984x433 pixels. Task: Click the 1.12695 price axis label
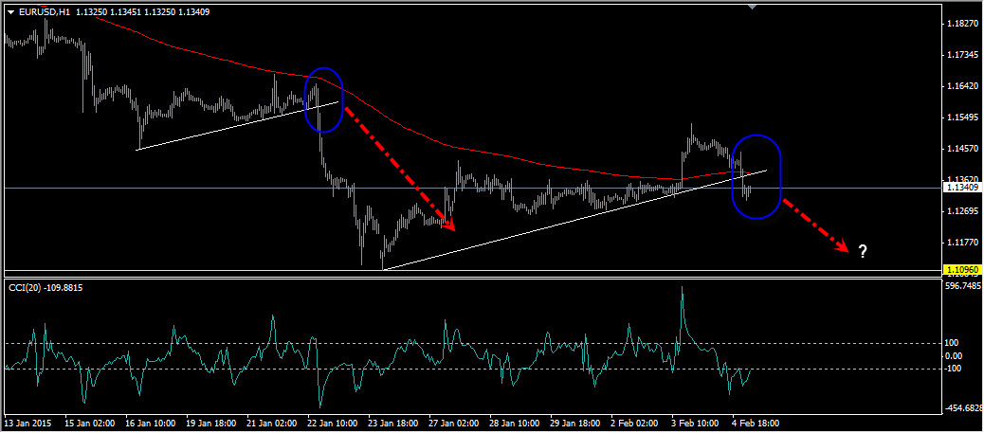pos(963,211)
